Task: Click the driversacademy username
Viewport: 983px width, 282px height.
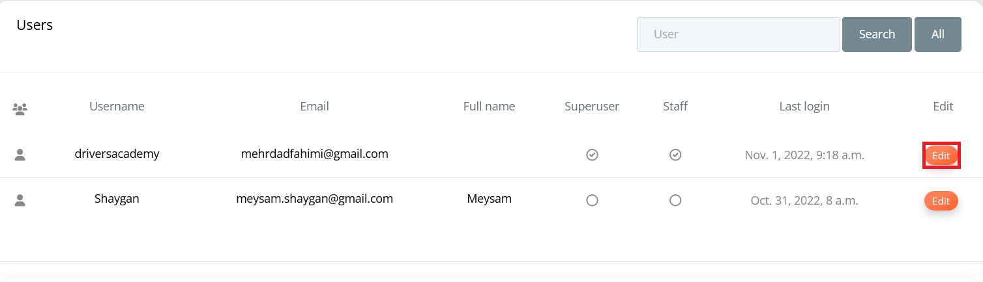Action: [117, 154]
